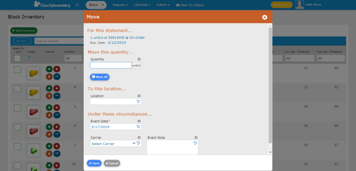Show the info tooltip for Event Note
The width and height of the screenshot is (356, 171).
pyautogui.click(x=196, y=138)
